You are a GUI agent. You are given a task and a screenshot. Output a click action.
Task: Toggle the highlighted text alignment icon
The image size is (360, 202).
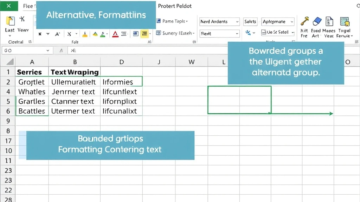tap(144, 34)
